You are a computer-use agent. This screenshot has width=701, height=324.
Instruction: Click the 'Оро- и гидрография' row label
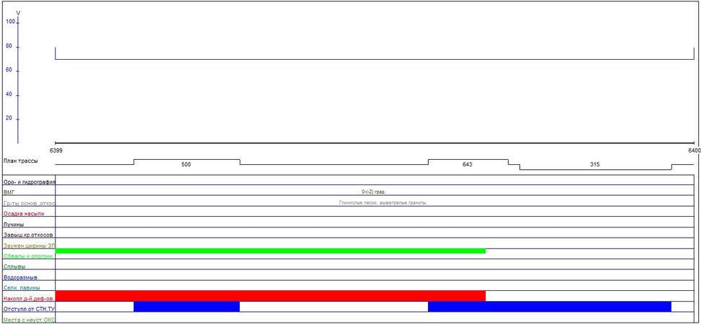[x=29, y=182]
